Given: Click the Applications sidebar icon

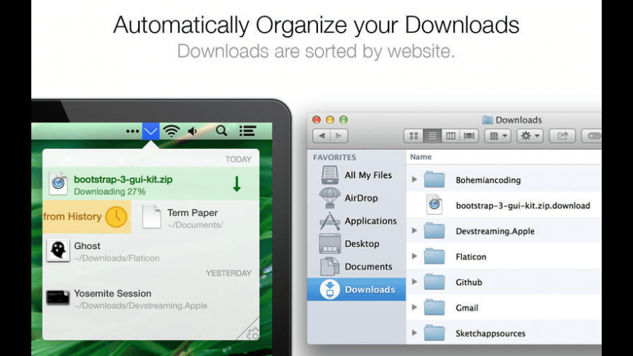Looking at the screenshot, I should click(330, 221).
